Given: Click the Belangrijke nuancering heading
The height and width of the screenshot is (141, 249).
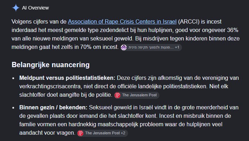Looking at the screenshot, I should tap(50, 65).
